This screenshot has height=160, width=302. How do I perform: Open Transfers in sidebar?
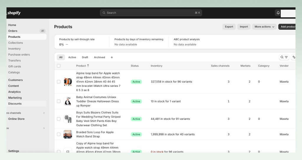[x=14, y=60]
